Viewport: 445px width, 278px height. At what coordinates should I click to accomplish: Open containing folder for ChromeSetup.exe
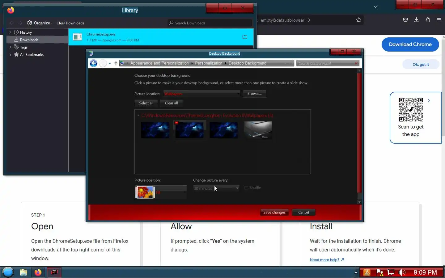[245, 37]
